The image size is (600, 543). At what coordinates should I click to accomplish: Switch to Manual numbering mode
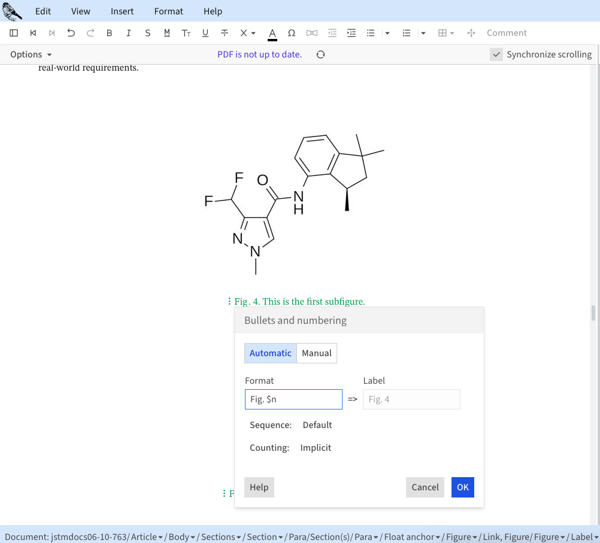pos(317,353)
